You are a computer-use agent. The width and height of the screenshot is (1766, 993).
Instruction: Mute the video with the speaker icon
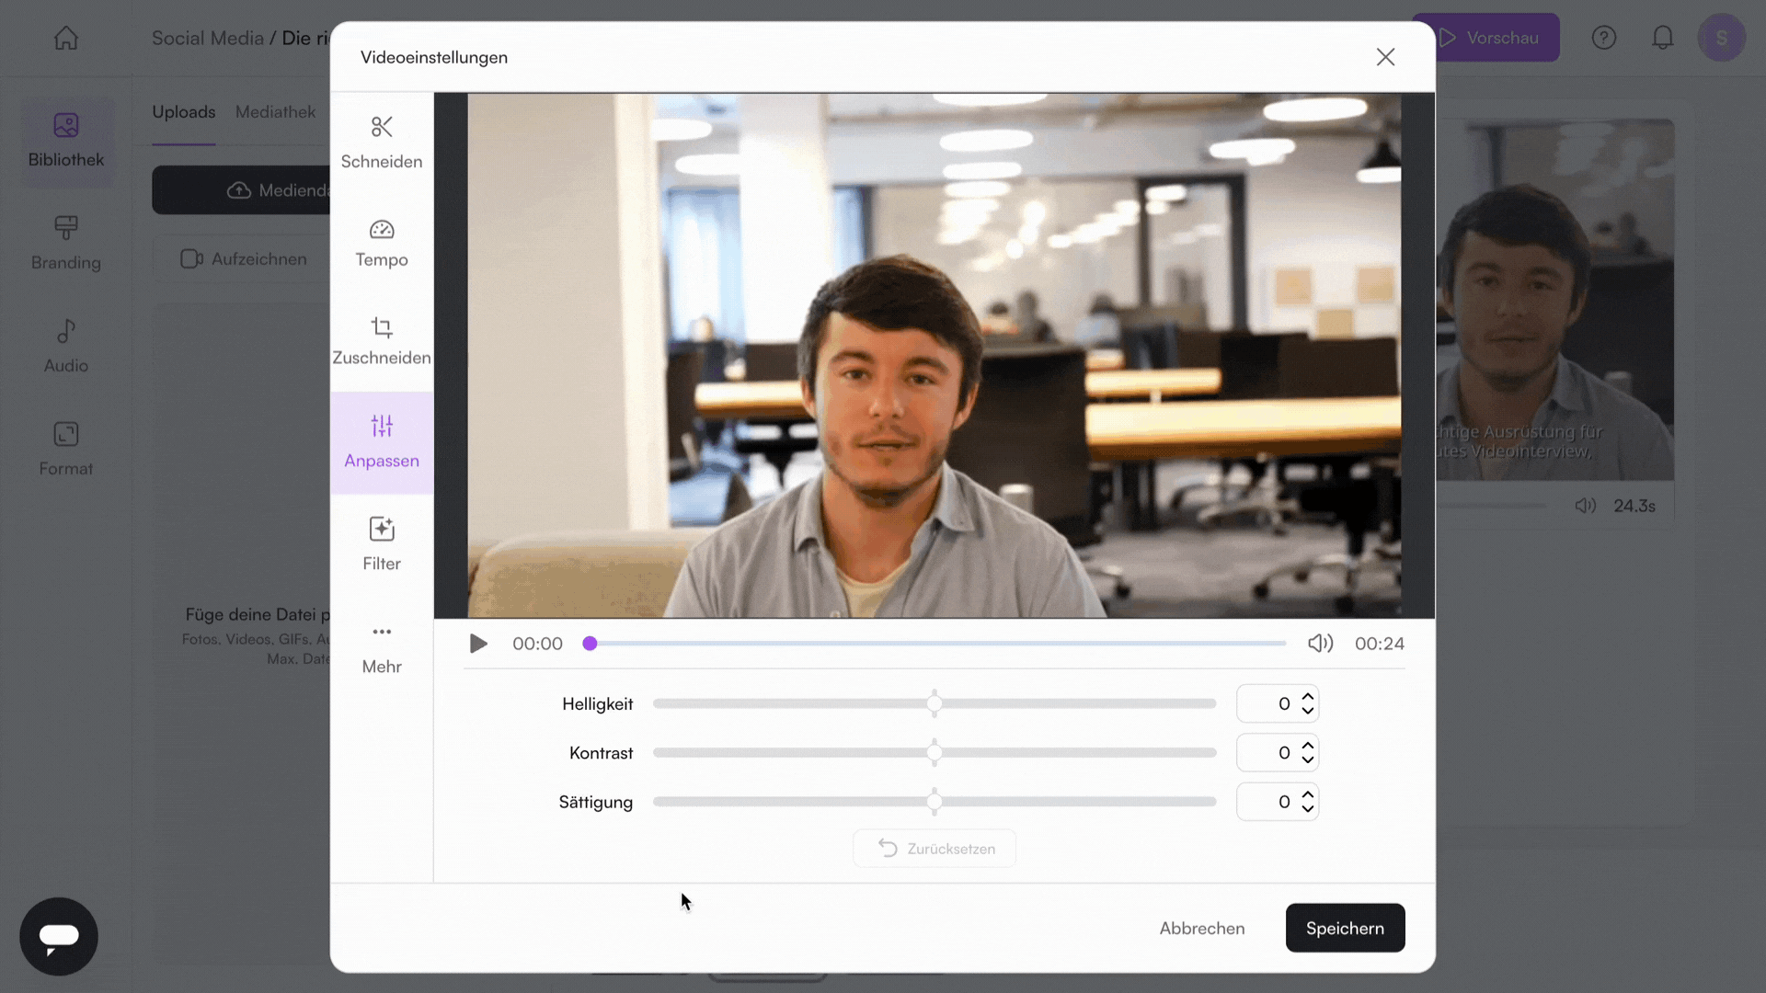point(1320,644)
